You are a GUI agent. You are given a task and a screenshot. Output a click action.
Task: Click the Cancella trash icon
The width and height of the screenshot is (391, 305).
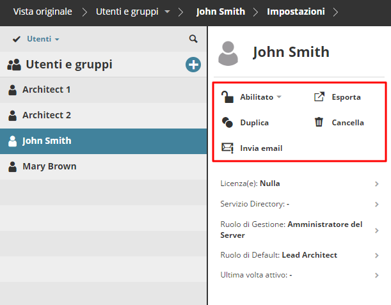coord(319,122)
